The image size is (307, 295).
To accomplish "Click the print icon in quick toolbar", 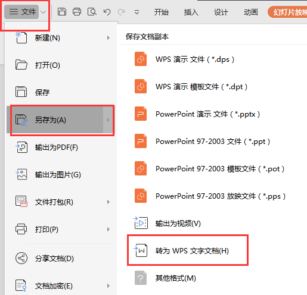I will coord(77,12).
